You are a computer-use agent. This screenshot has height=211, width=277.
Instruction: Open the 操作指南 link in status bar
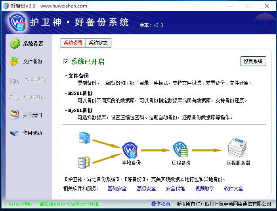(x=160, y=204)
